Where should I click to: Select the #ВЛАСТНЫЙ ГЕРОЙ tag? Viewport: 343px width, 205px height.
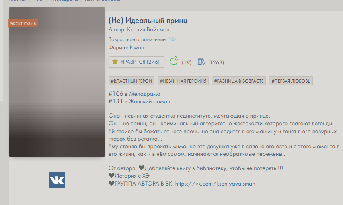[x=131, y=81]
